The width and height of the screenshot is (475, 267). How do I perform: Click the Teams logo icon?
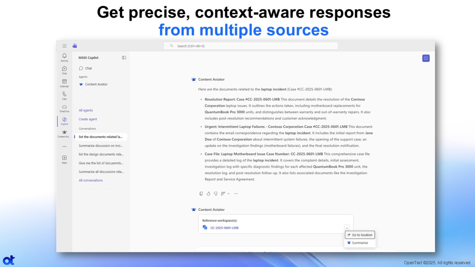pyautogui.click(x=74, y=46)
